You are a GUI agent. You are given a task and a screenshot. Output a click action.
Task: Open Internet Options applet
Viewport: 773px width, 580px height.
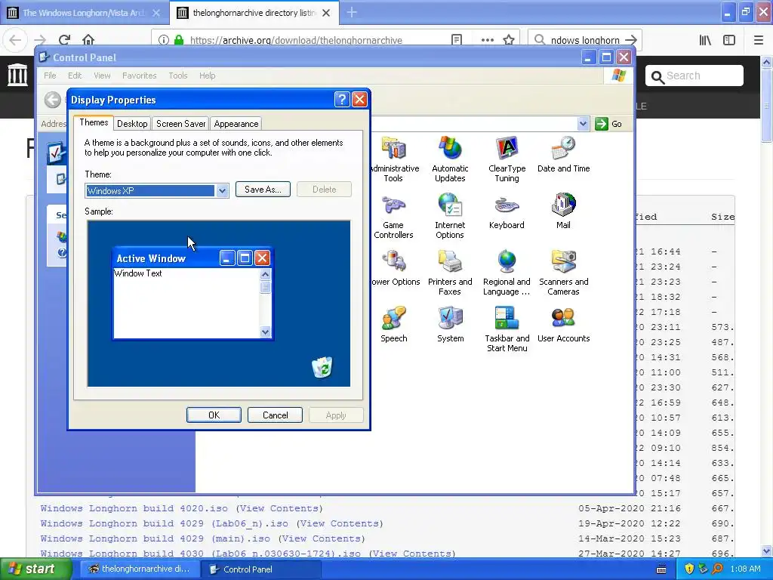450,215
